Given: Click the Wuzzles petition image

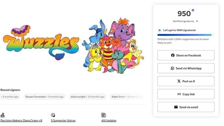Looking at the screenshot, I should click(73, 45).
